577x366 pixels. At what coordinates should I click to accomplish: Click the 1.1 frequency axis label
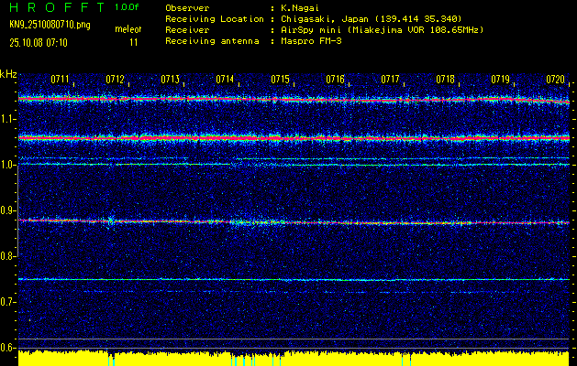coord(8,119)
